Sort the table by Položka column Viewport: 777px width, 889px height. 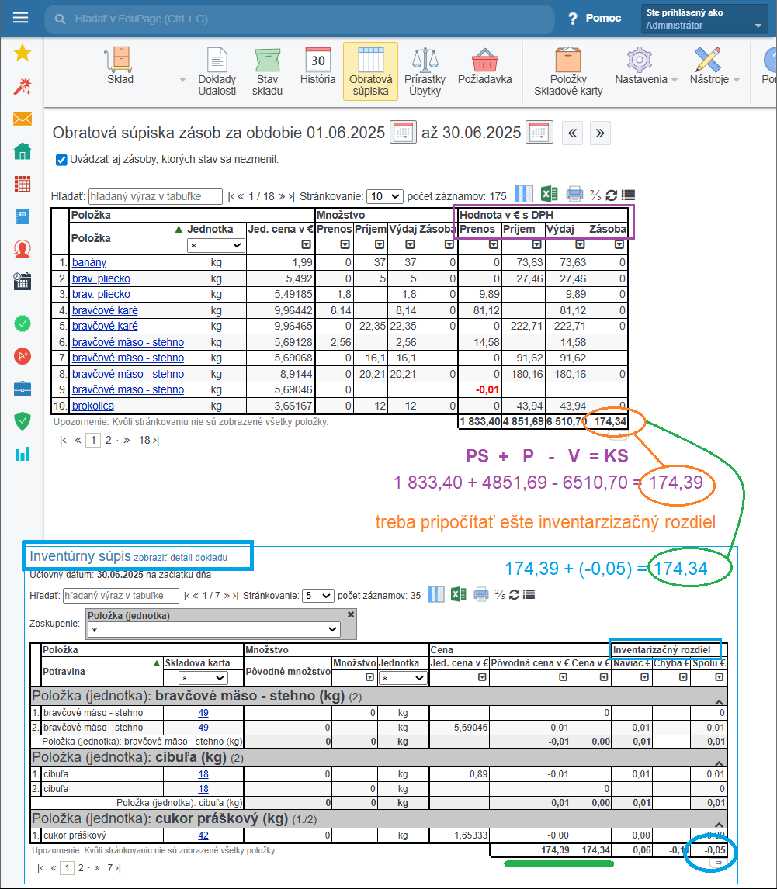(x=90, y=238)
